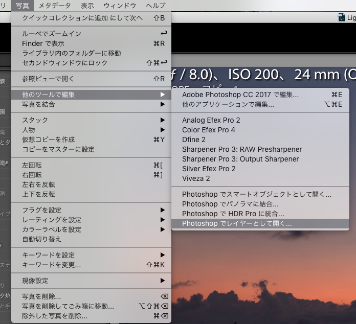This screenshot has width=356, height=324.
Task: Expand the 写真を結合 submenu
Action: coord(91,104)
